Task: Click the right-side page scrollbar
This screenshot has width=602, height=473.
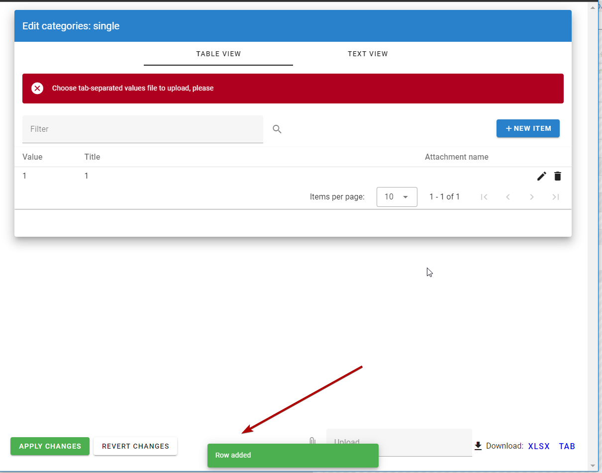Action: point(593,236)
